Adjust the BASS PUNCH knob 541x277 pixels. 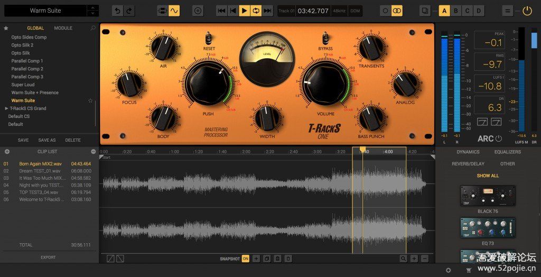pos(371,118)
